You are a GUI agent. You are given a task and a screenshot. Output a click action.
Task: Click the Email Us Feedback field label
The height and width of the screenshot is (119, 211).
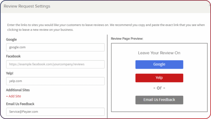click(x=20, y=104)
